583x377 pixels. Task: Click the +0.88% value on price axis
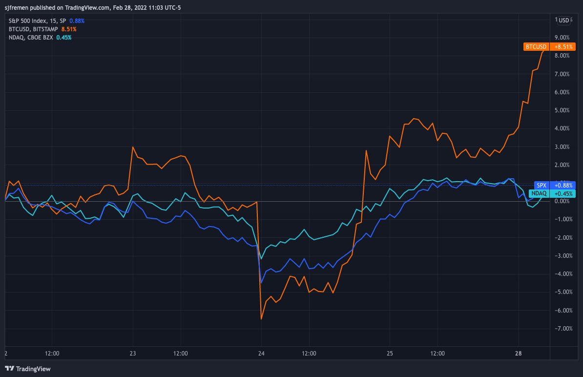tap(563, 185)
